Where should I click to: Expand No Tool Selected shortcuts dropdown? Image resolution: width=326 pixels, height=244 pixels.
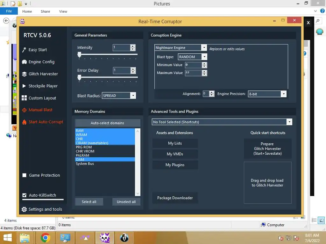coord(289,122)
